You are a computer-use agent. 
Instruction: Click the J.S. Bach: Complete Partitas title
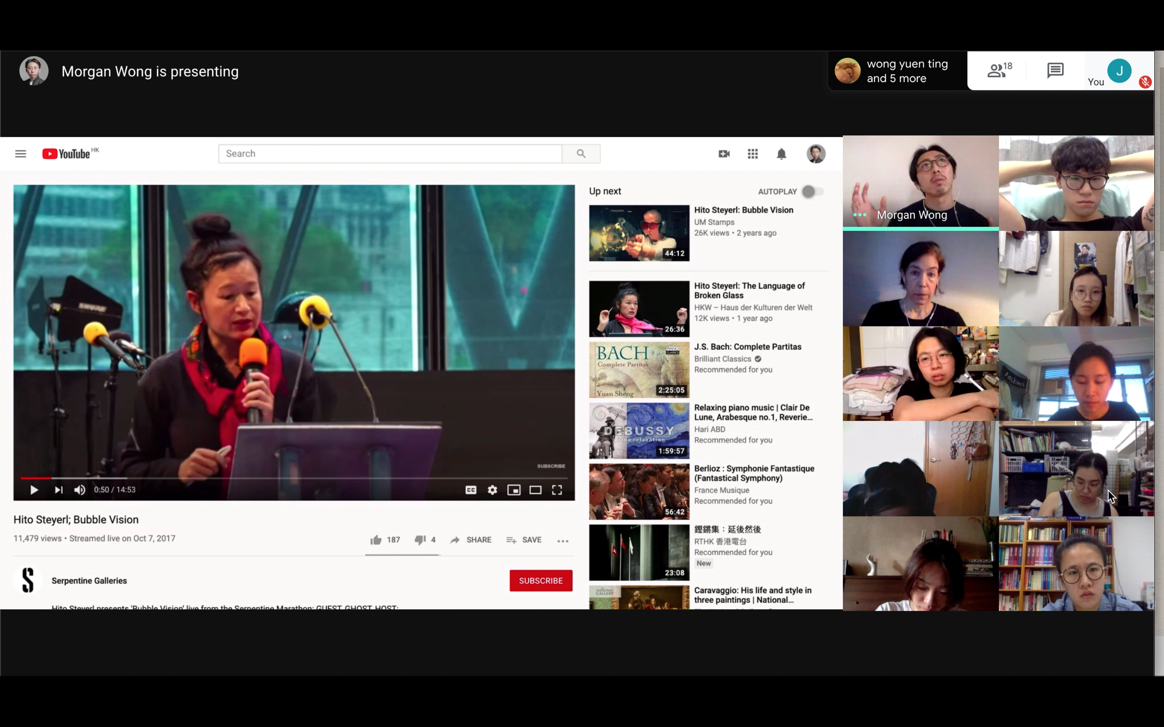coord(748,347)
